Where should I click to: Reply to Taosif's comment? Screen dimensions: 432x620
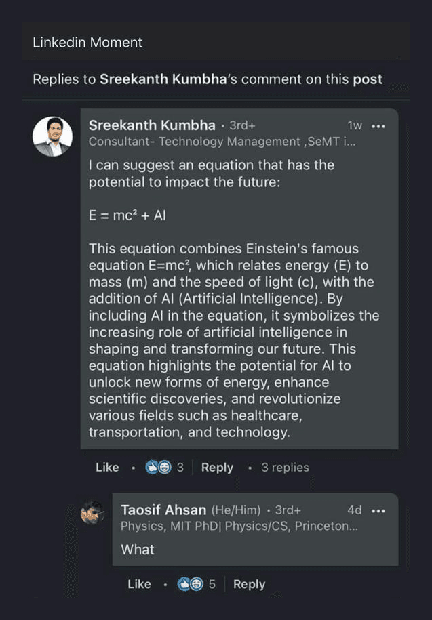[249, 583]
